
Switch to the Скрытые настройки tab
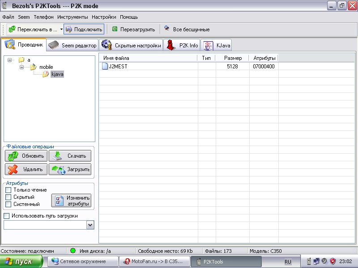[x=131, y=45]
